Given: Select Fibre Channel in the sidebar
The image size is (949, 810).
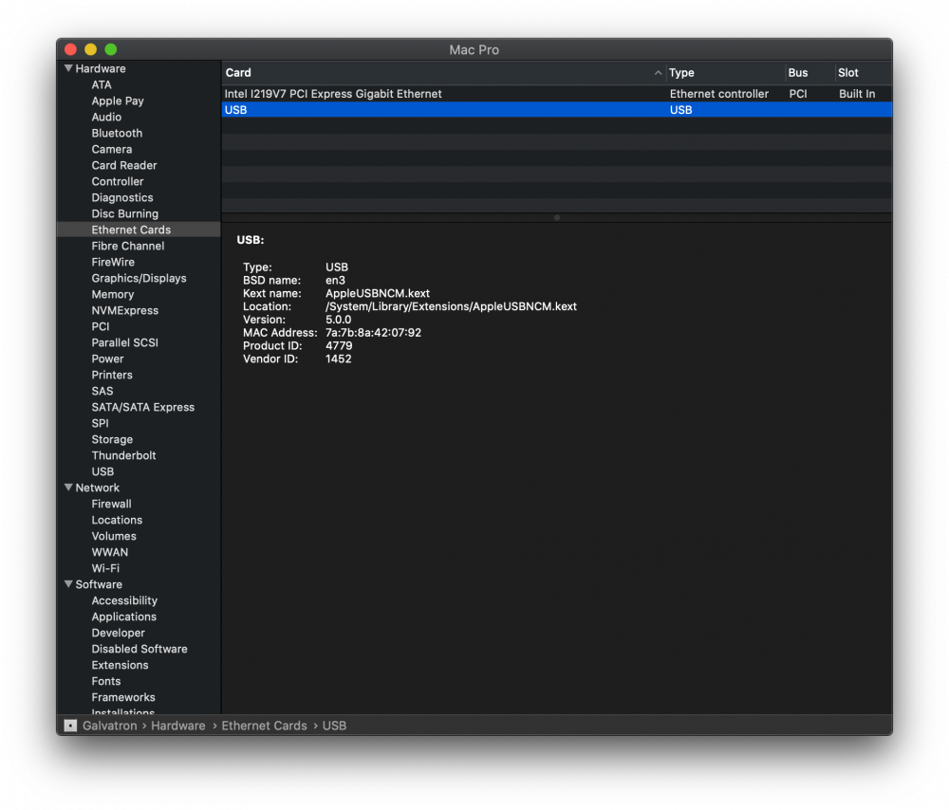Looking at the screenshot, I should click(128, 247).
